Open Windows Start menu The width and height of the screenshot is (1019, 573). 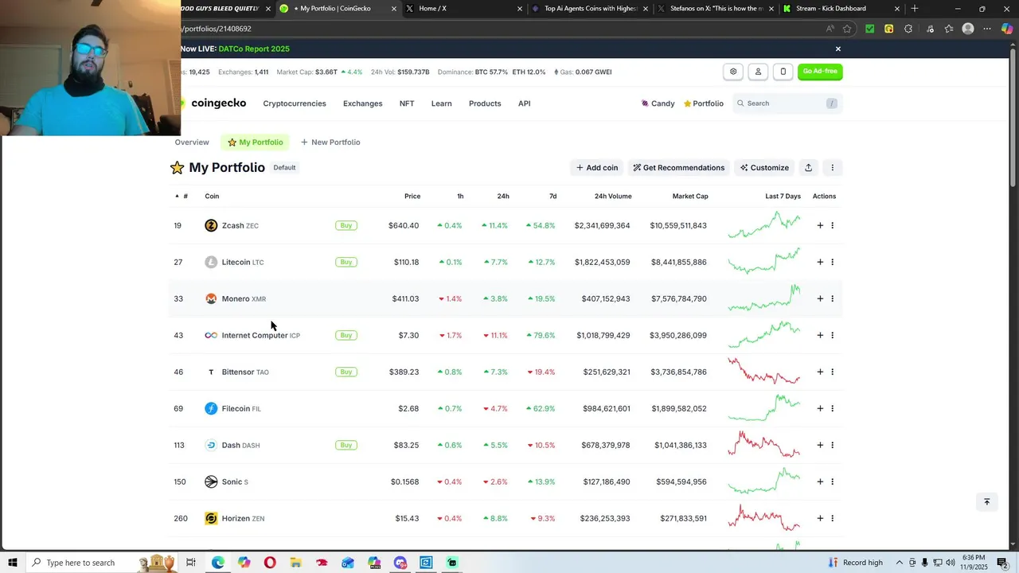[12, 563]
